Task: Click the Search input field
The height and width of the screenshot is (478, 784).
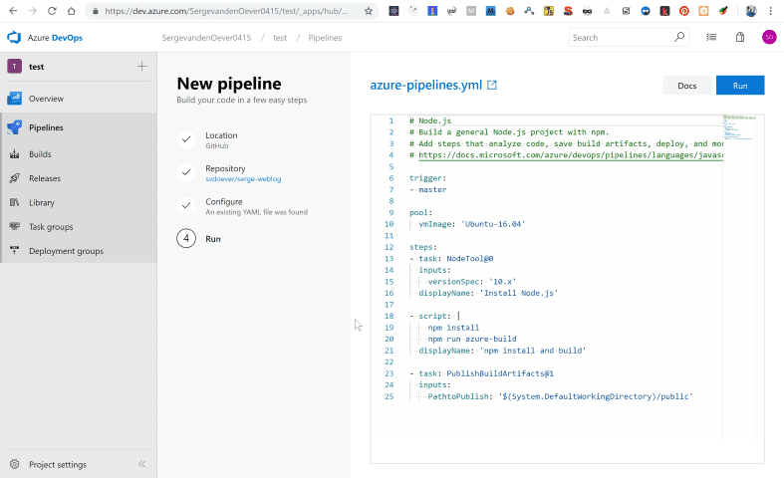Action: [621, 38]
